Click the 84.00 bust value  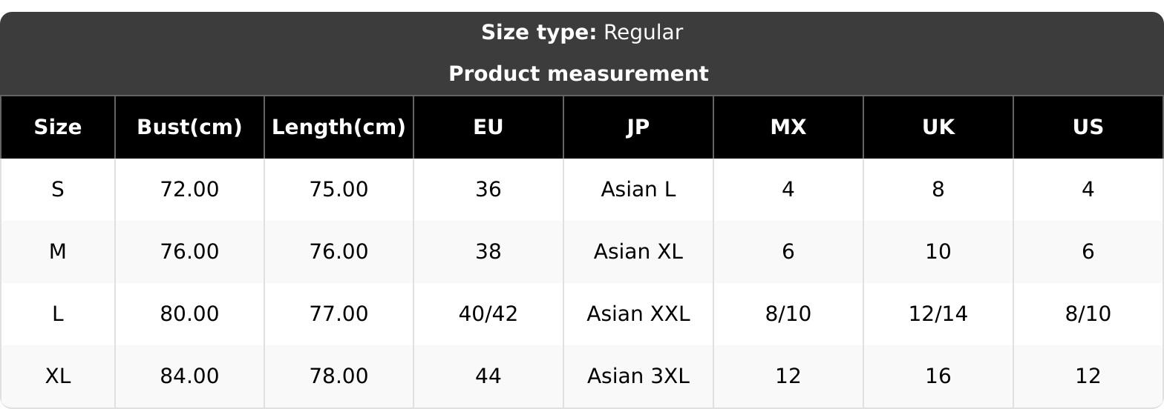point(189,376)
